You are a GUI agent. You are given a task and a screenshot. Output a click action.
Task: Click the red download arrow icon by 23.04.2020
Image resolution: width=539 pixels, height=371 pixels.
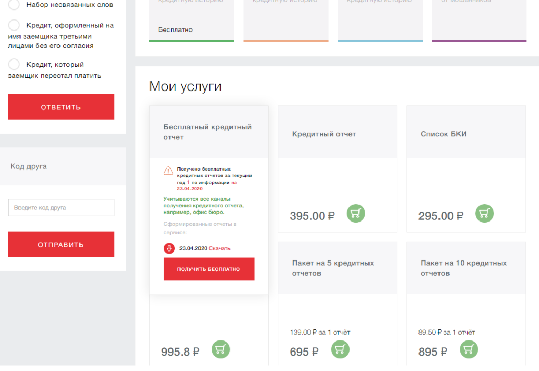coord(169,248)
